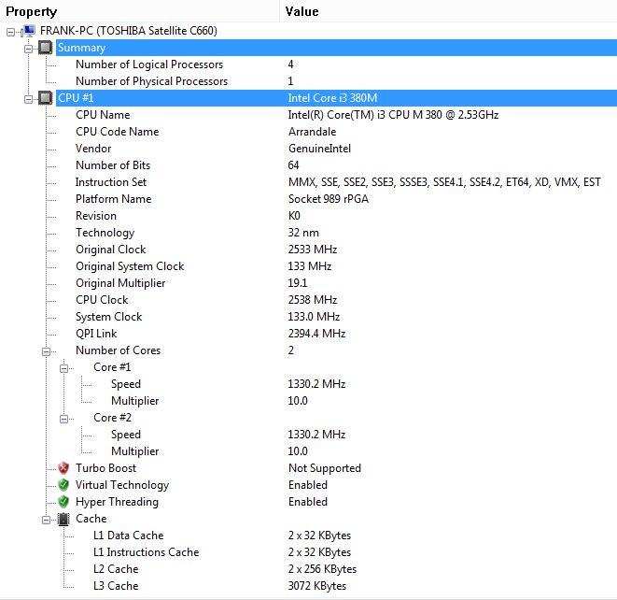Viewport: 617px width, 600px height.
Task: Select the Revision row
Action: (308, 216)
